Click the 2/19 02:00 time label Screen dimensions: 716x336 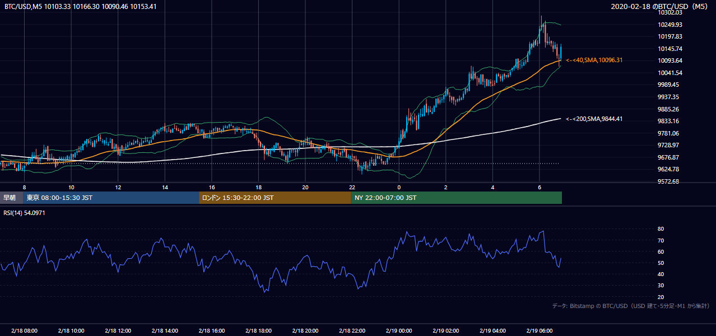pyautogui.click(x=446, y=330)
